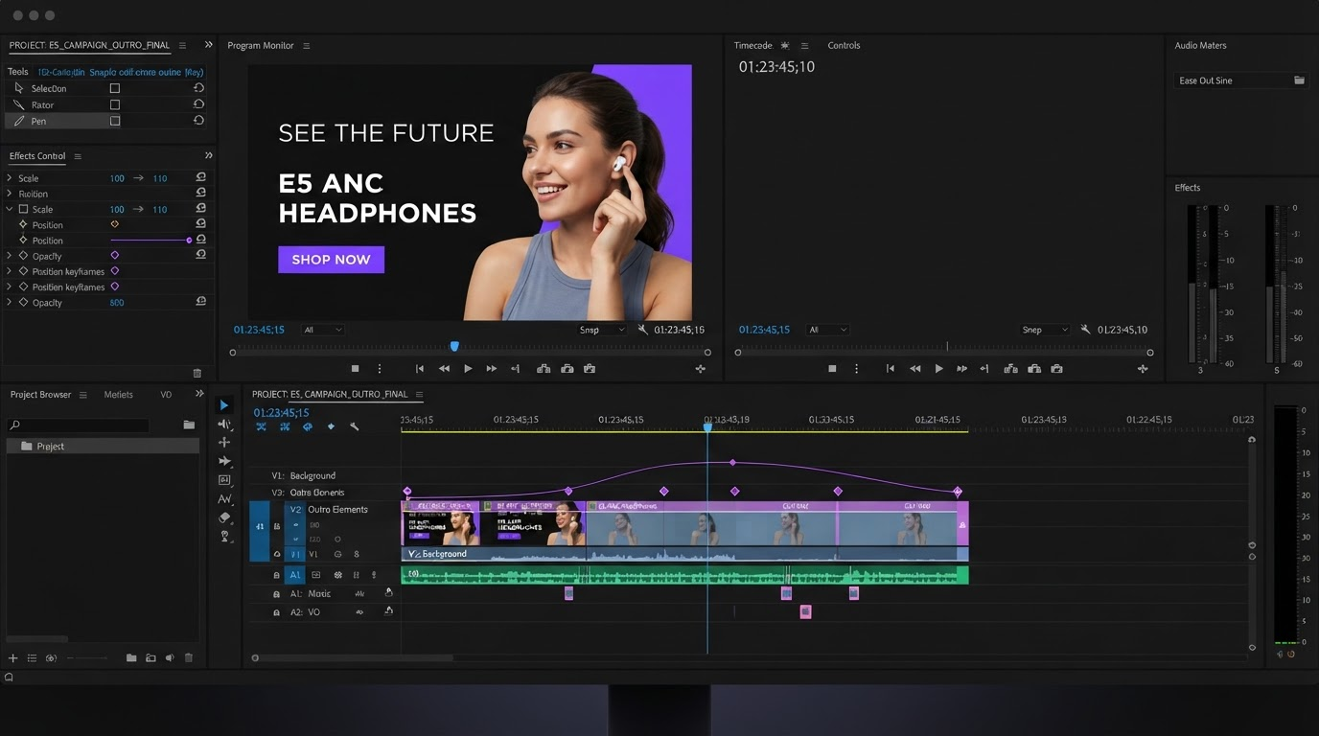
Task: Click the Effects Control trash icon
Action: click(x=197, y=373)
